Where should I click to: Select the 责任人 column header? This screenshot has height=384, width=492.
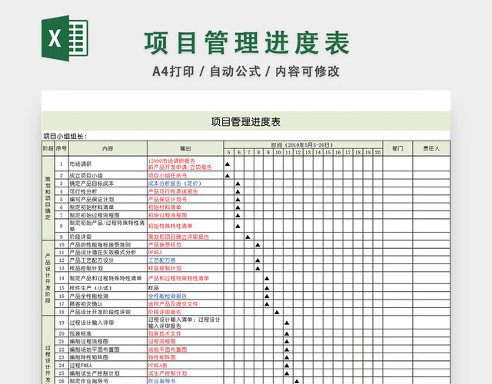pos(431,148)
